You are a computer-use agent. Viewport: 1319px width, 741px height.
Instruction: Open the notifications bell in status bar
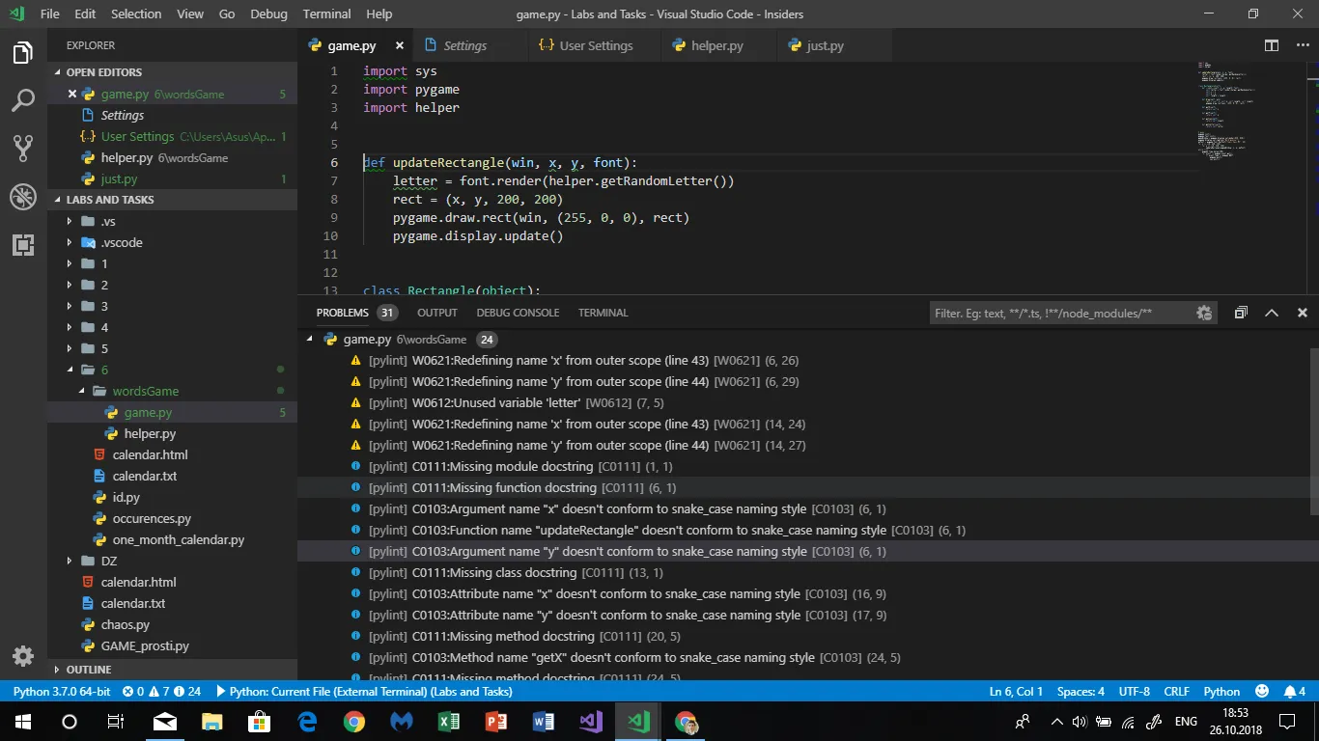coord(1294,692)
